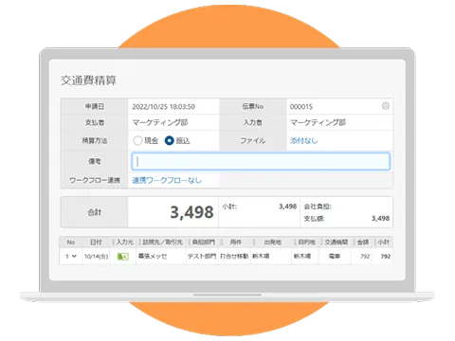Click the 幕張メッセ destination cell

153,257
